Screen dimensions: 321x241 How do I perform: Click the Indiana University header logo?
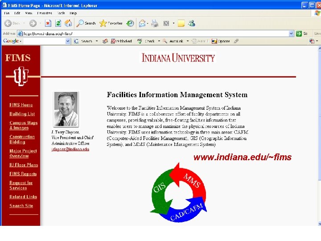tap(178, 58)
